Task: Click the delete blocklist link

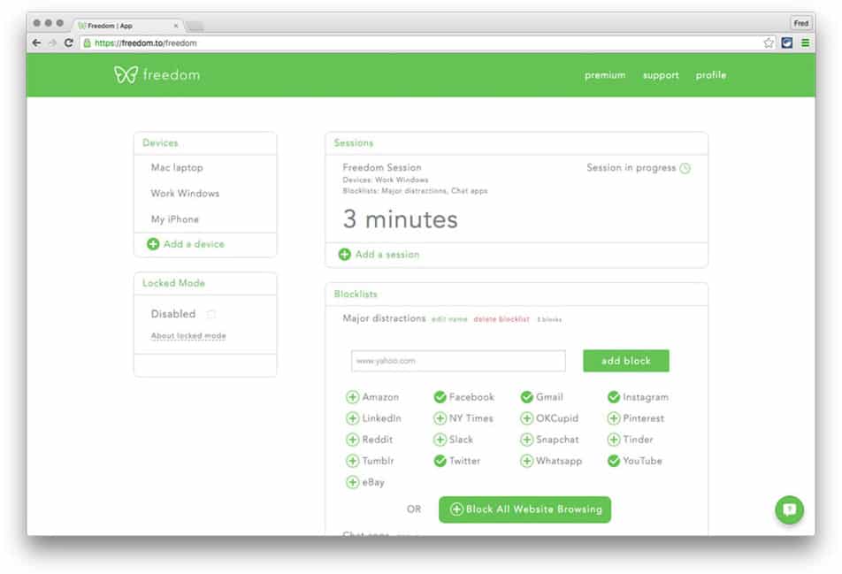Action: (x=501, y=319)
